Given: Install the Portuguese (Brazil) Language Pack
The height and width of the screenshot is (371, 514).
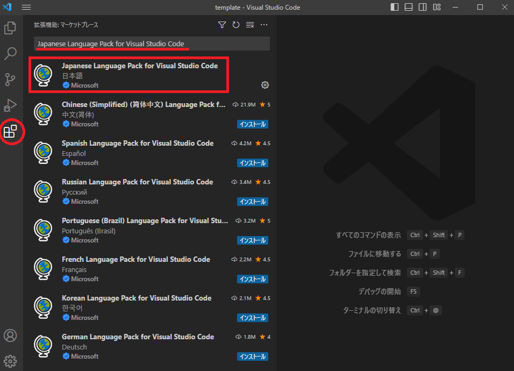Looking at the screenshot, I should pos(252,240).
